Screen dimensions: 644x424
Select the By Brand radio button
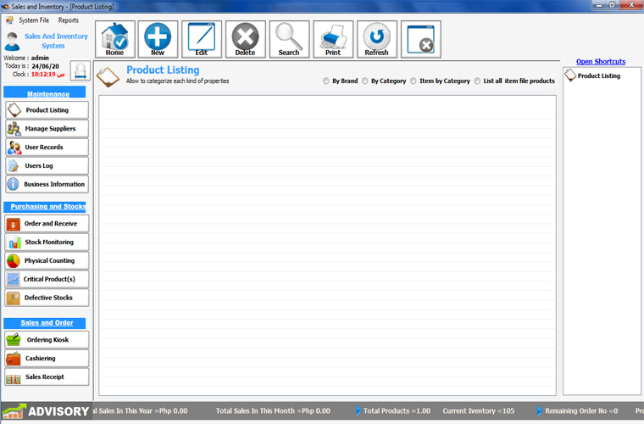tap(325, 81)
